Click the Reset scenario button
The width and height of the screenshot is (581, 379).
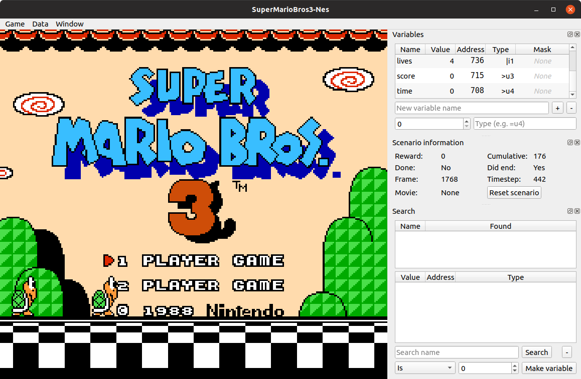[x=514, y=193]
